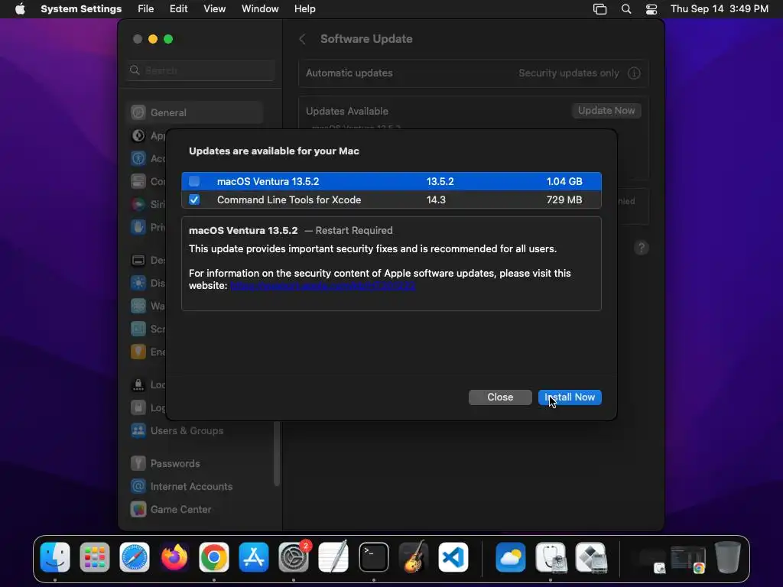Open the Apple support link in description
783x587 pixels.
coord(323,286)
